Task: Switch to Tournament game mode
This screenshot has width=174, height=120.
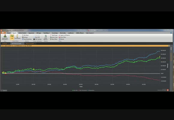Action: (x=17, y=37)
